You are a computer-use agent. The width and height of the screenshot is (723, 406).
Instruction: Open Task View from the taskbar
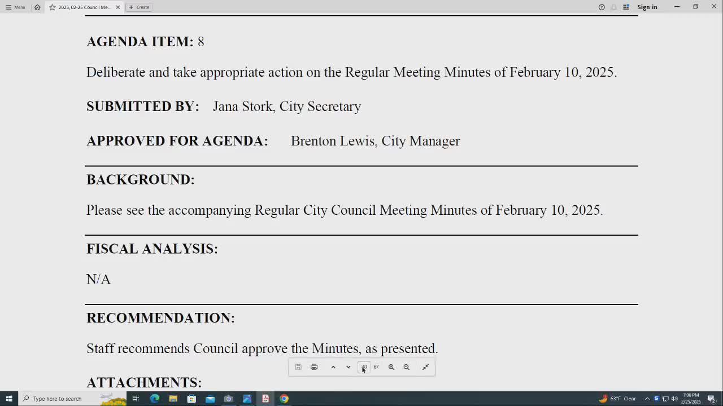tap(136, 399)
